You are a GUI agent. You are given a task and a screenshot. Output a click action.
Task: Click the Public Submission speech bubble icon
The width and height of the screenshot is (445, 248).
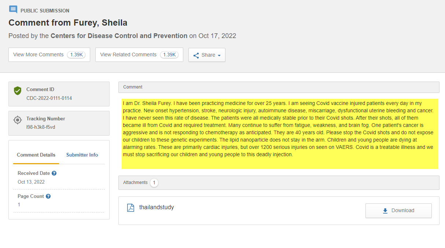[x=13, y=10]
